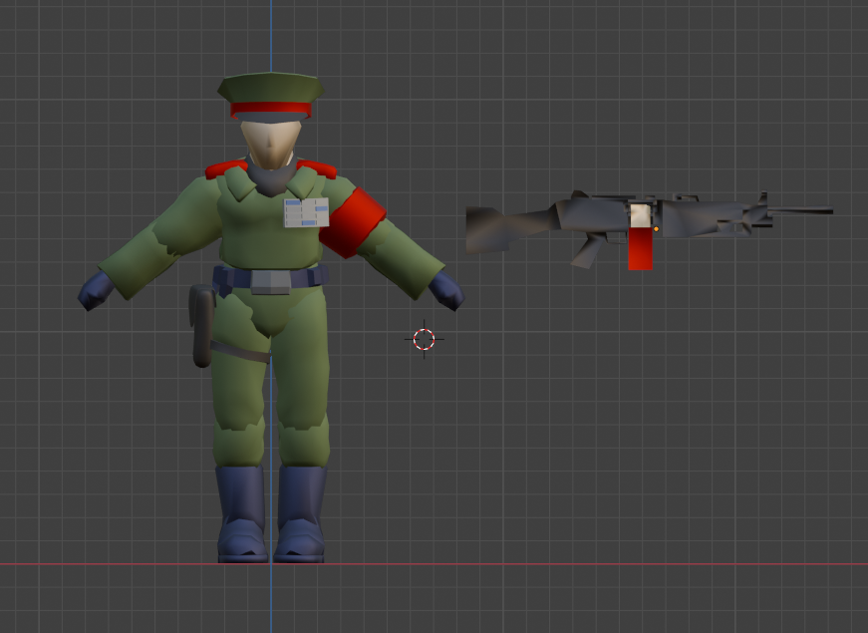Click the 3D cursor crosshair
Screen dimensions: 868x633
(425, 339)
